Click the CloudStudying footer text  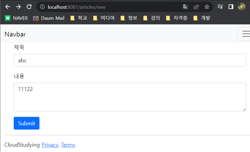22,145
